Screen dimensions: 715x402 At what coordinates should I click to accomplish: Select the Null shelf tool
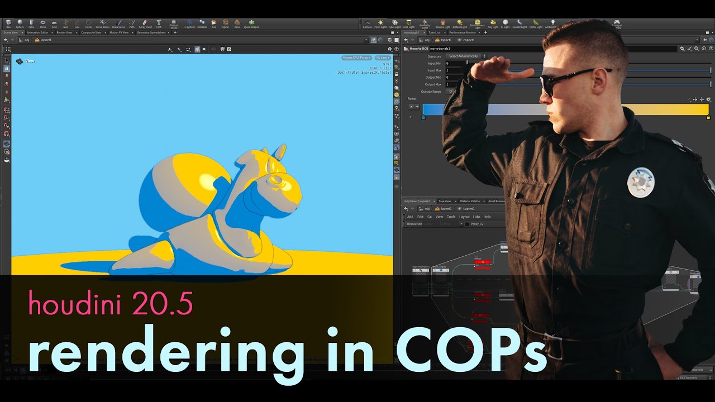(x=65, y=23)
